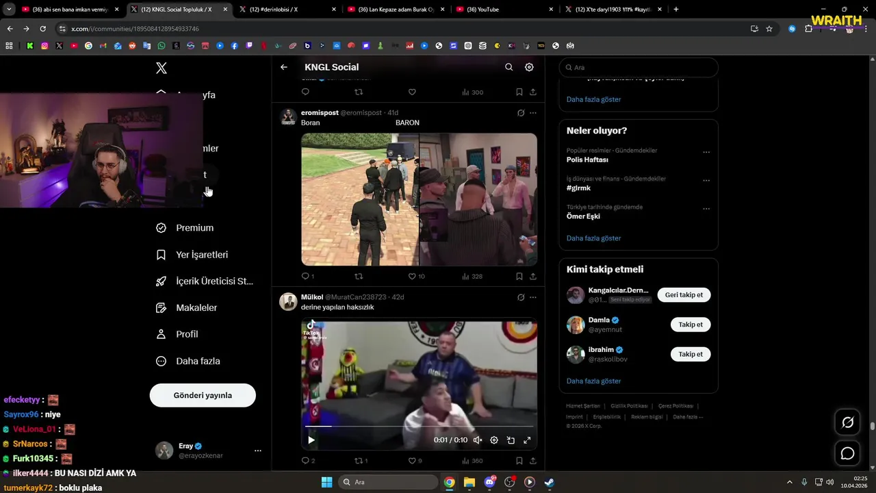
Task: Click the Ara search field on X
Action: [639, 68]
